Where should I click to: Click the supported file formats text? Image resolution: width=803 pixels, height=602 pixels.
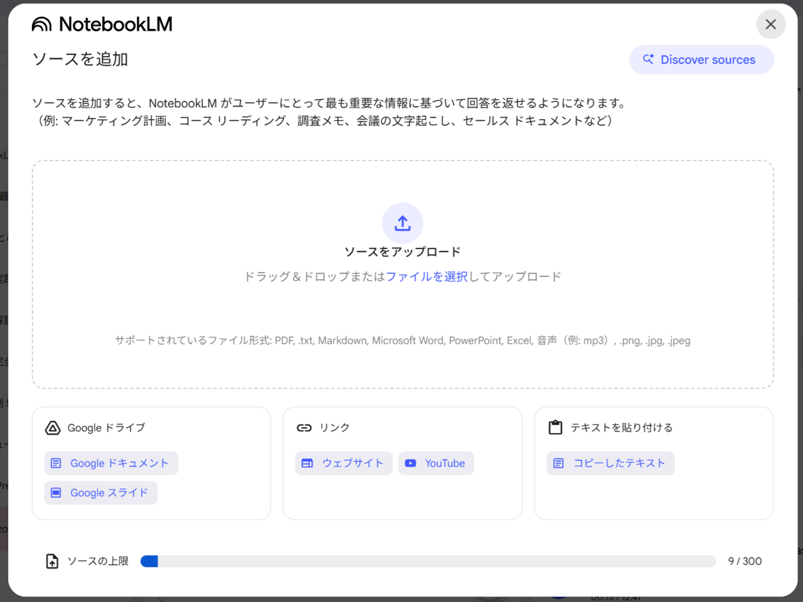(402, 341)
